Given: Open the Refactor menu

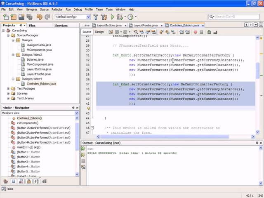Looking at the screenshot, I should 57,9.
